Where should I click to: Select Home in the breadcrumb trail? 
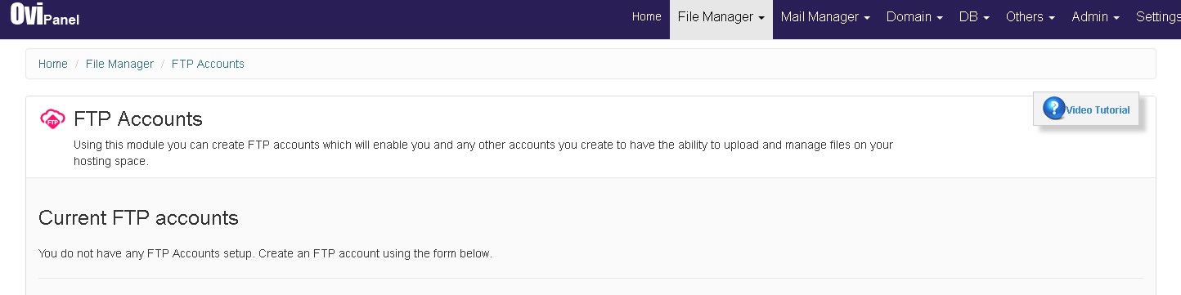pyautogui.click(x=53, y=64)
